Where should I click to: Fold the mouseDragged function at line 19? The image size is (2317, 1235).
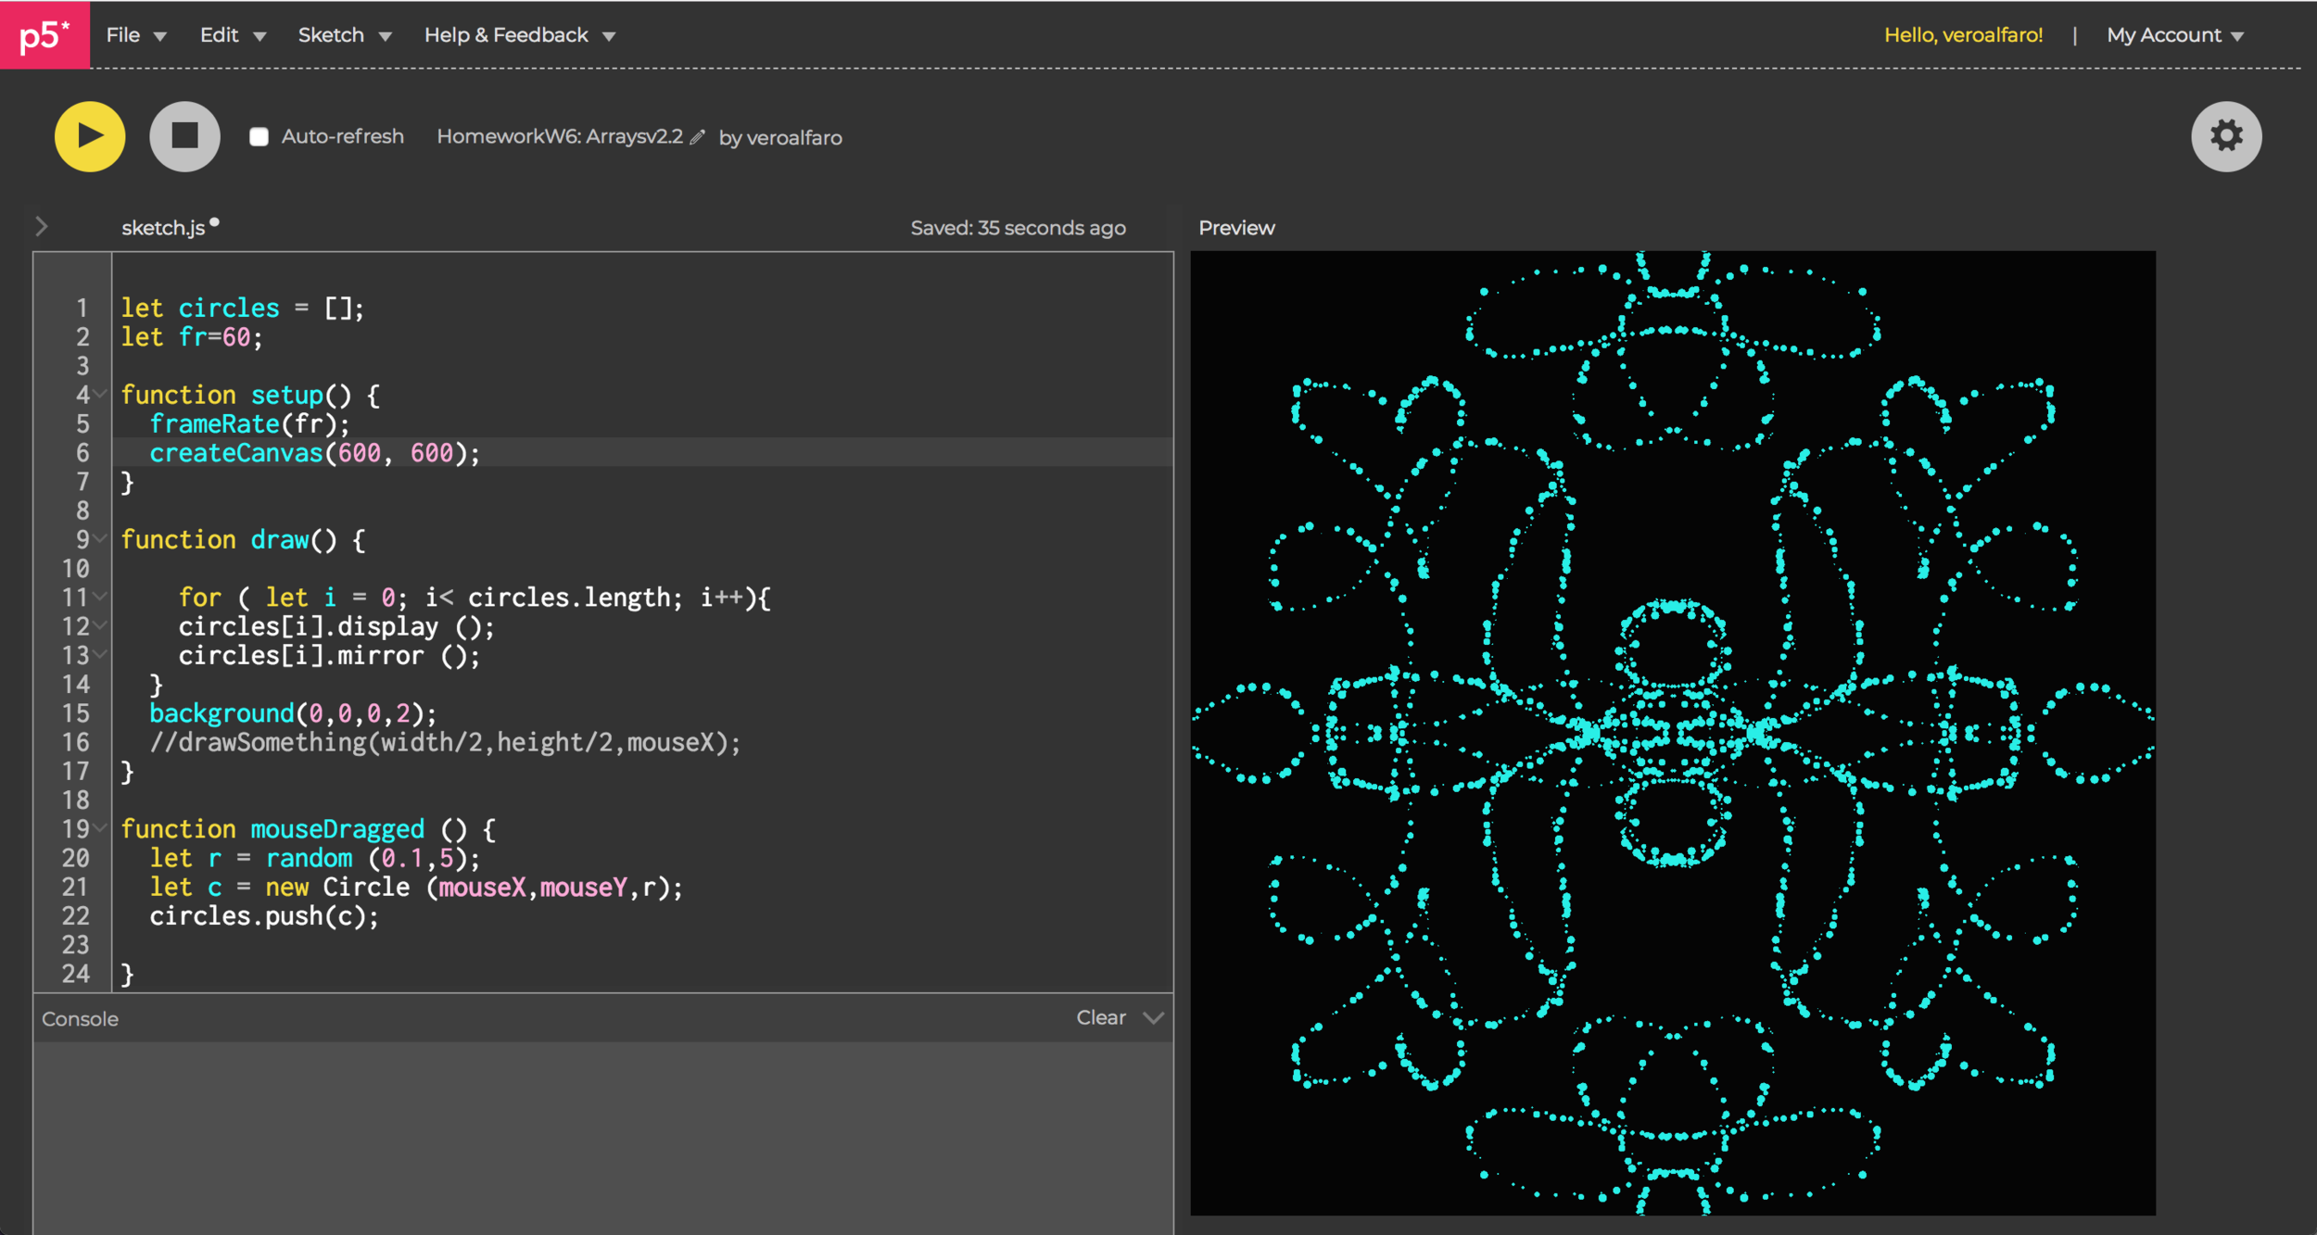click(x=101, y=827)
